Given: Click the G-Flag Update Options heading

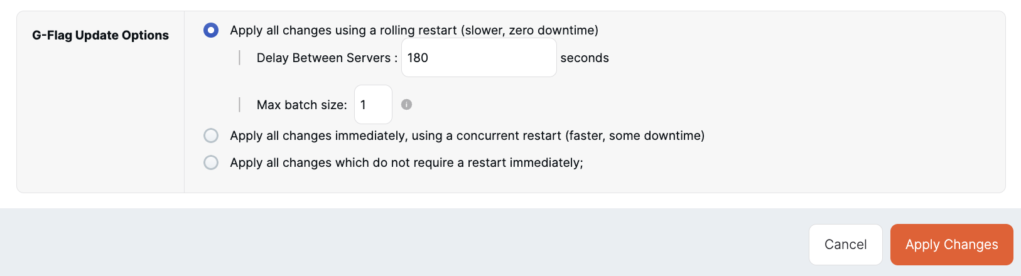Looking at the screenshot, I should coord(100,35).
